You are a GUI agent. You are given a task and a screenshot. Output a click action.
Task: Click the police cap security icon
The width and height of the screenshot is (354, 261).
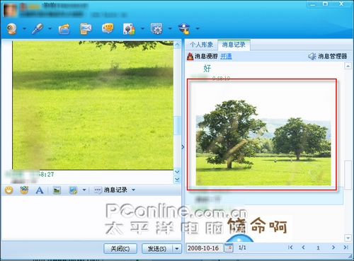[184, 29]
